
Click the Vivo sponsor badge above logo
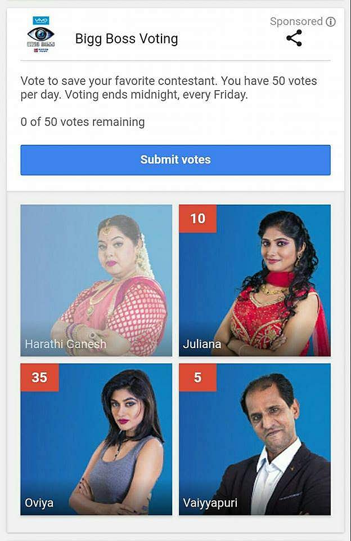(x=41, y=20)
